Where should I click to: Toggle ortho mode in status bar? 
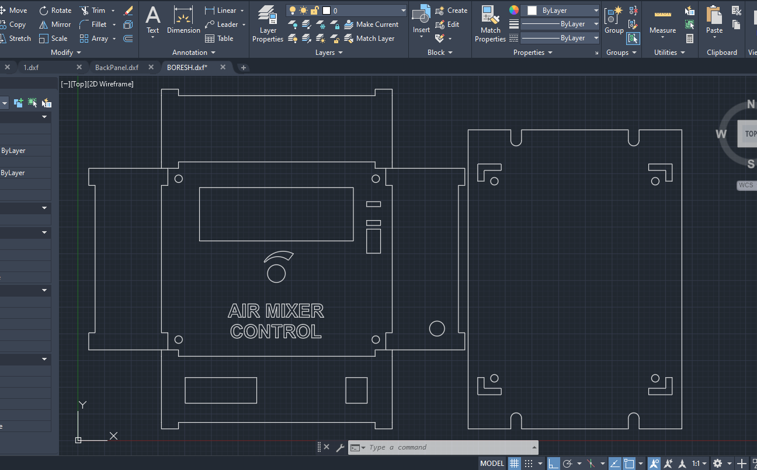pyautogui.click(x=553, y=464)
